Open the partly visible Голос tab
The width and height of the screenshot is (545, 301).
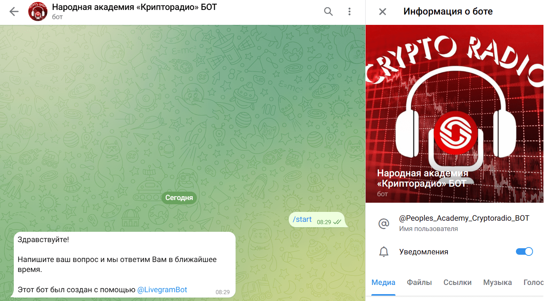coord(534,283)
